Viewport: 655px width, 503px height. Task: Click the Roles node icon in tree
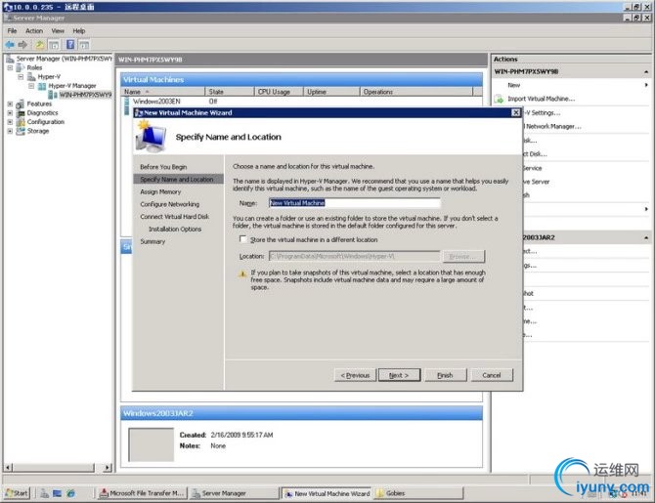(21, 67)
